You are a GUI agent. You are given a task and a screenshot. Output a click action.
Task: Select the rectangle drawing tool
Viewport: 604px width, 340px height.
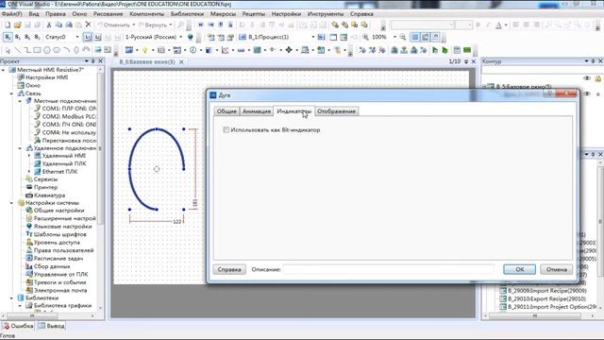tap(37, 50)
